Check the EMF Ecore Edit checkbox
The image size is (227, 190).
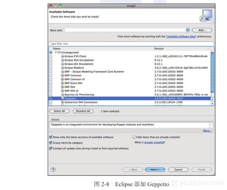click(x=51, y=83)
